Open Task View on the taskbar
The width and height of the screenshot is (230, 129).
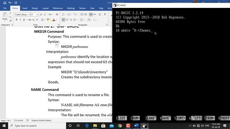pyautogui.click(x=78, y=126)
